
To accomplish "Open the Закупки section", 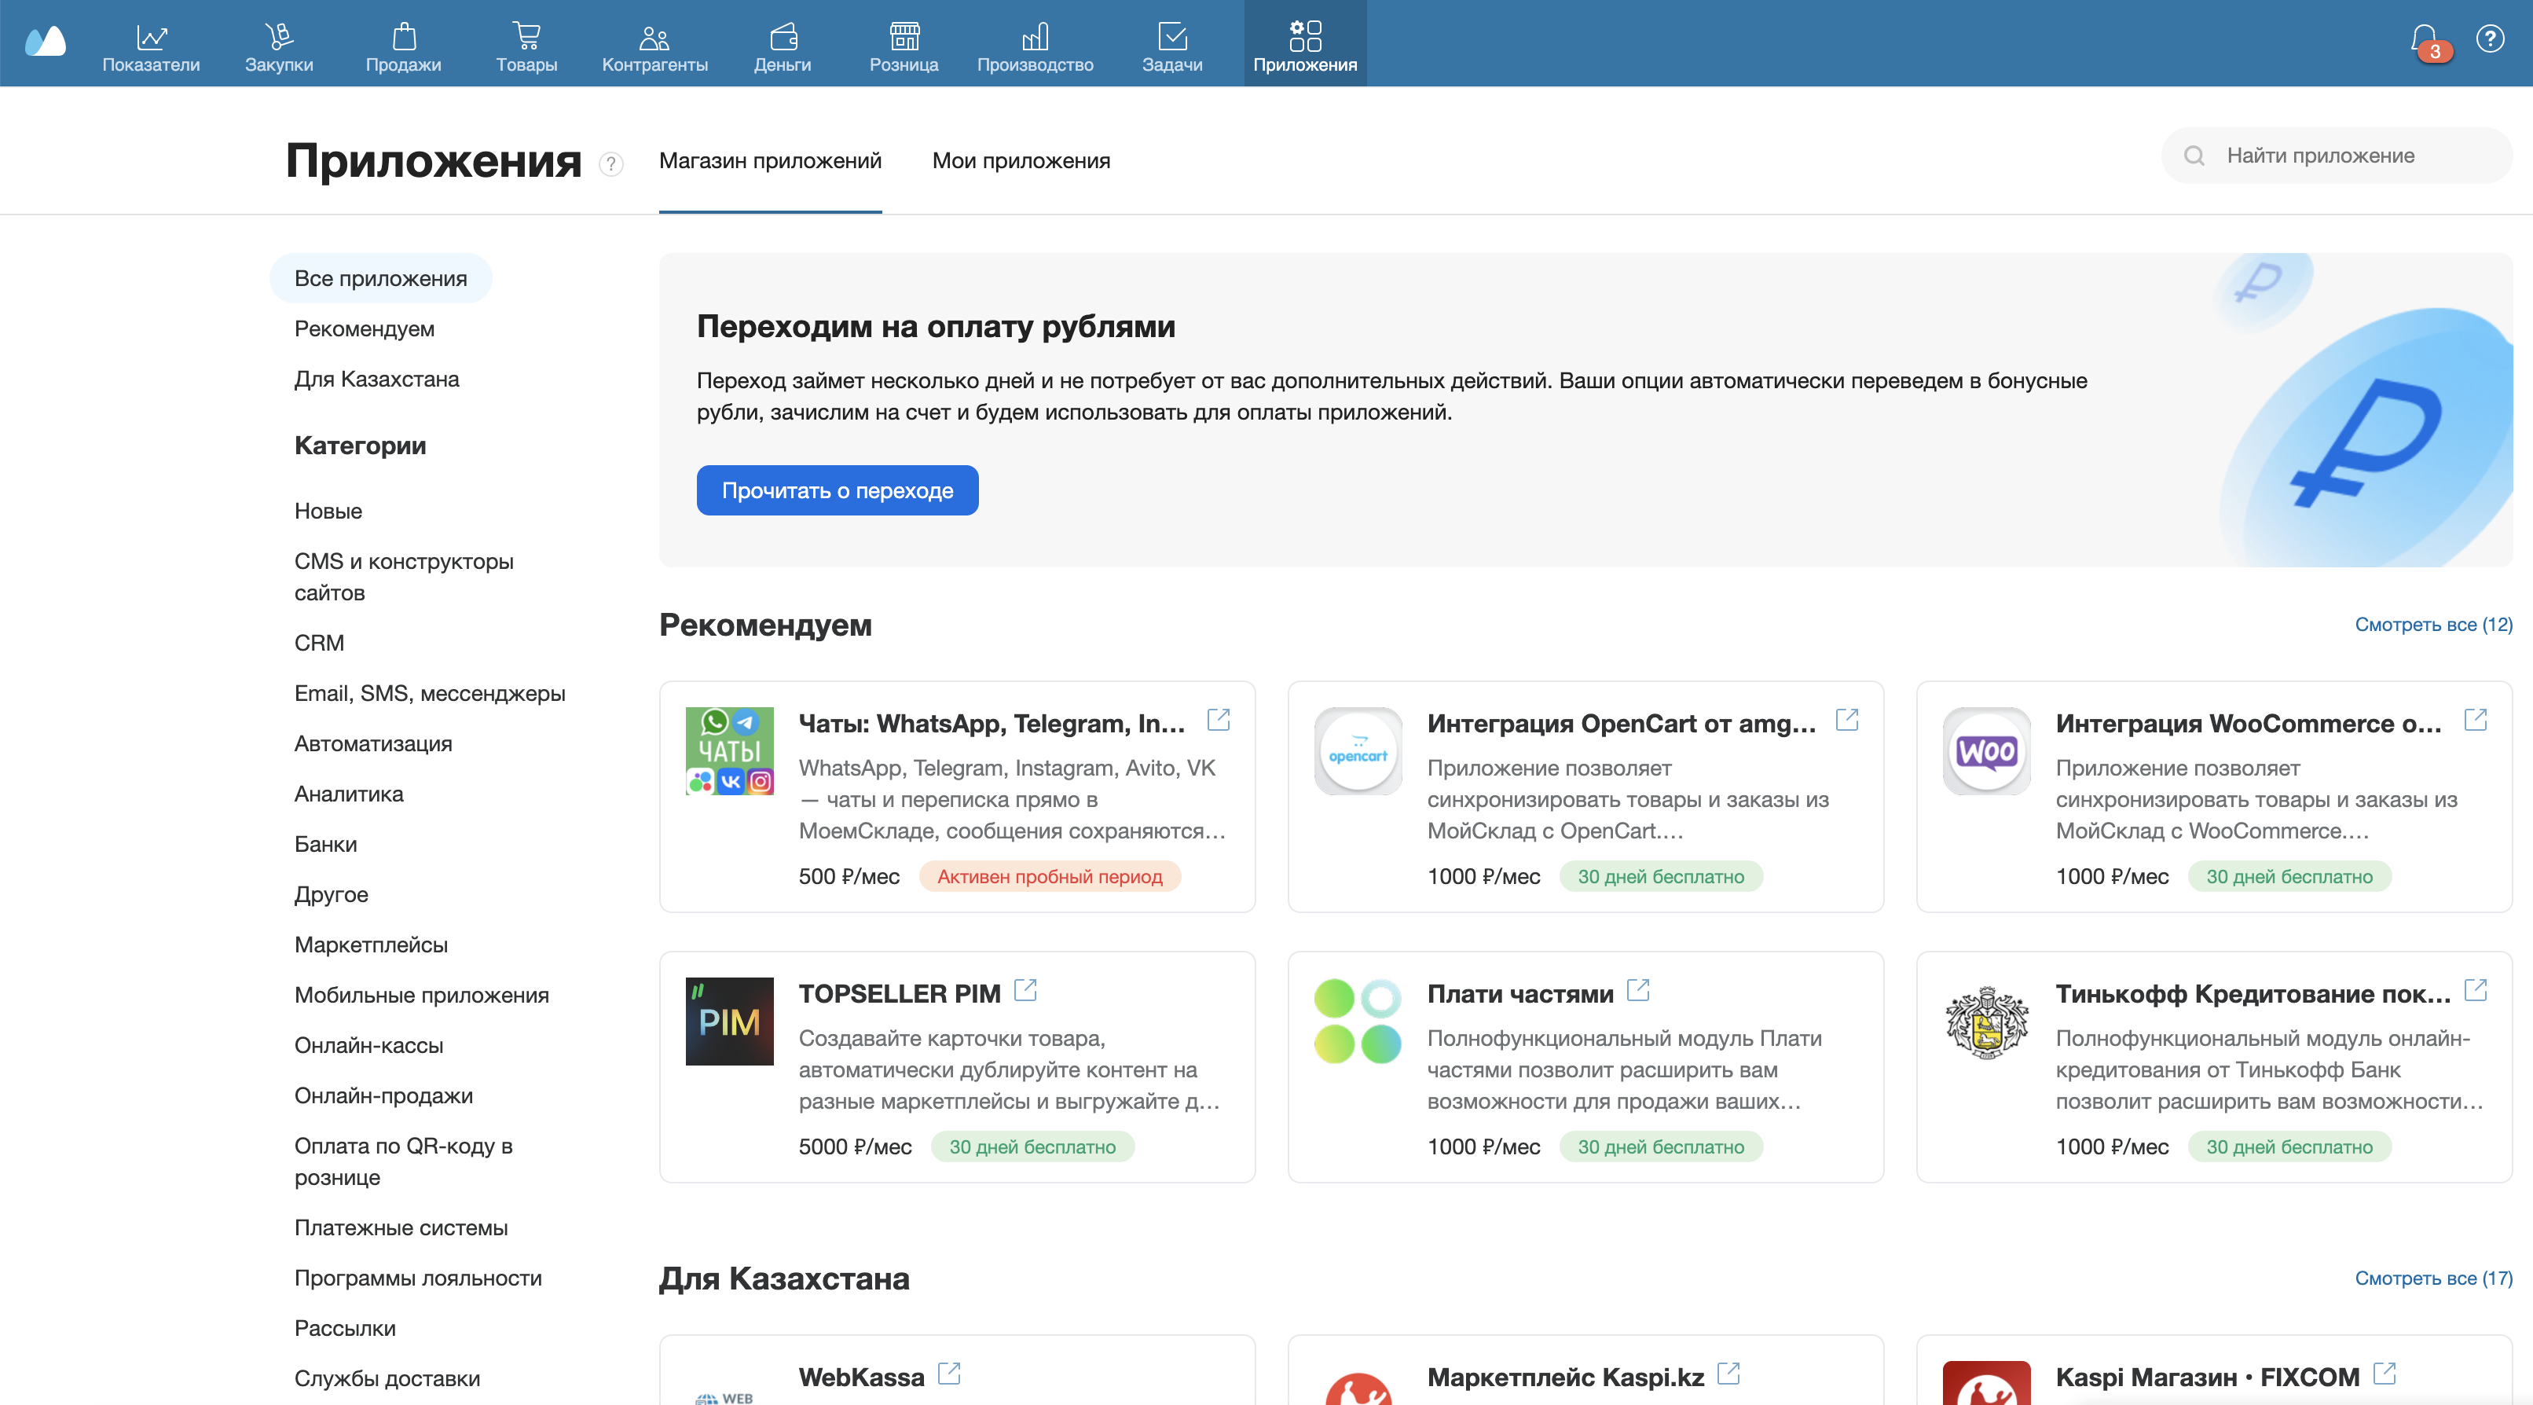I will [x=279, y=47].
